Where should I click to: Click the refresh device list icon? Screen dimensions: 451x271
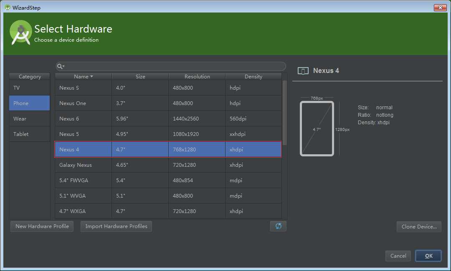(x=278, y=226)
